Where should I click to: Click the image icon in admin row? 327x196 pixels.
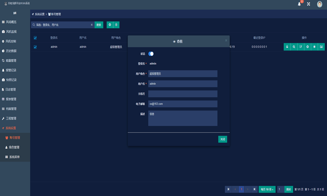[x=321, y=47]
